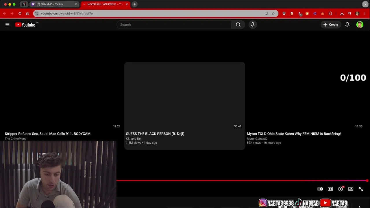
Task: Go to YouTube home via logo
Action: (x=25, y=25)
